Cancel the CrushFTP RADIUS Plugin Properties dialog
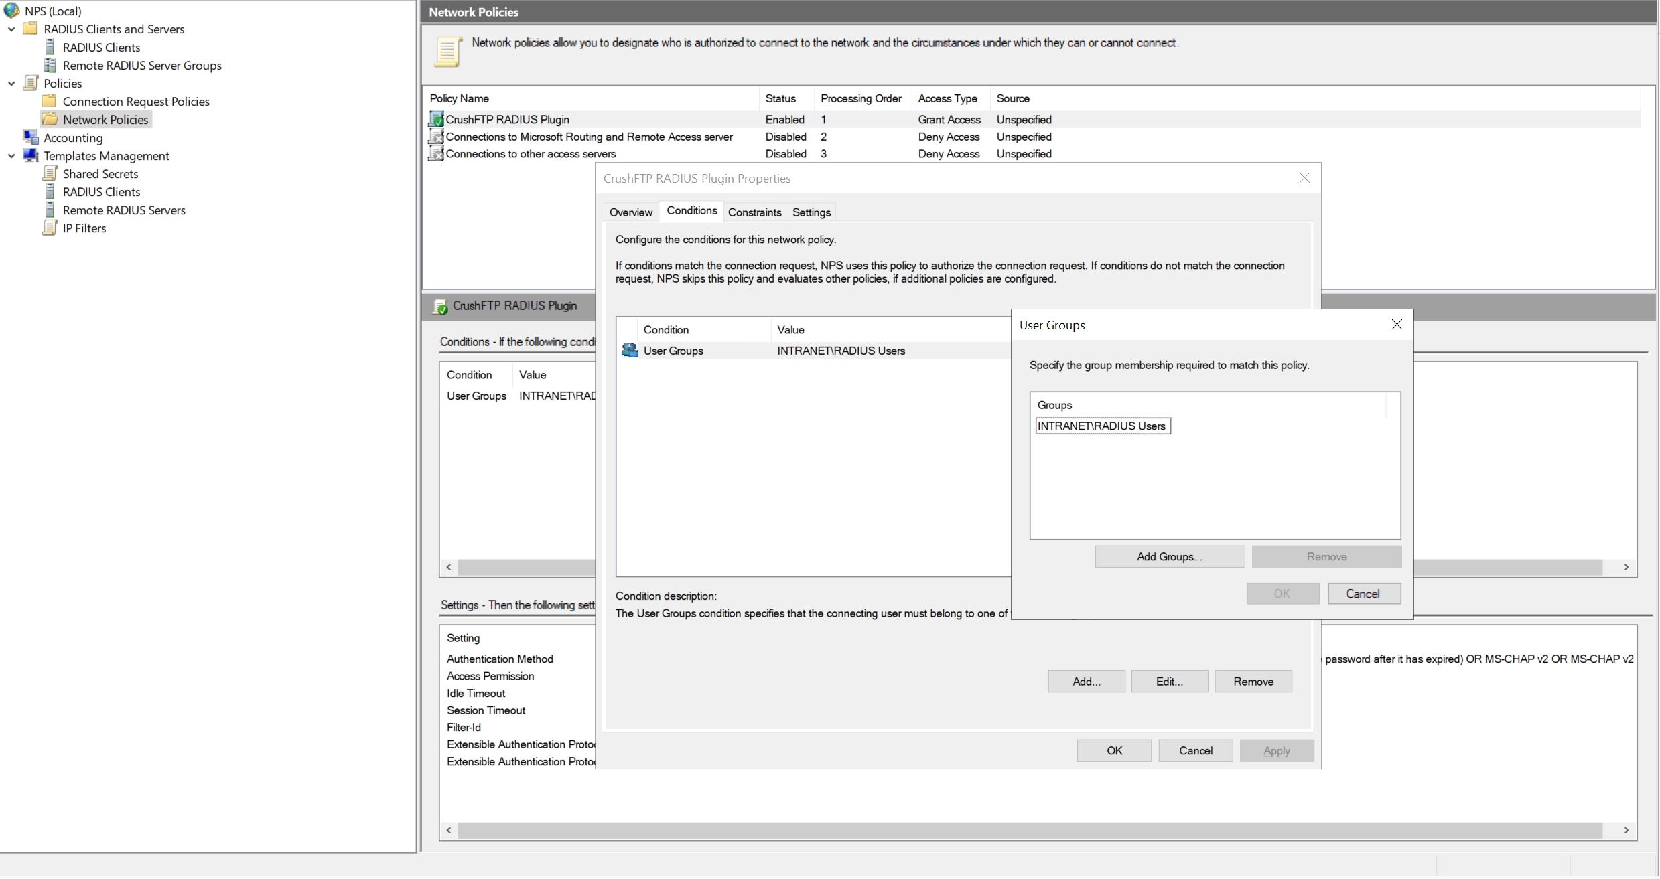The height and width of the screenshot is (879, 1660). pyautogui.click(x=1195, y=750)
